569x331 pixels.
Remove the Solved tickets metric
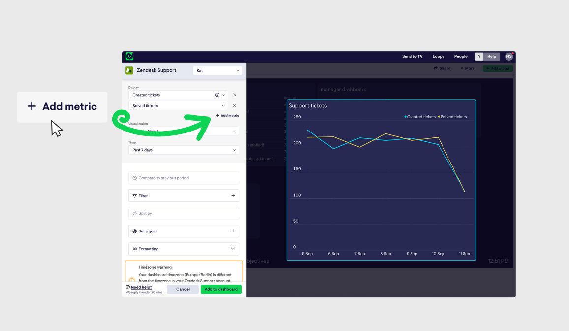click(x=235, y=105)
